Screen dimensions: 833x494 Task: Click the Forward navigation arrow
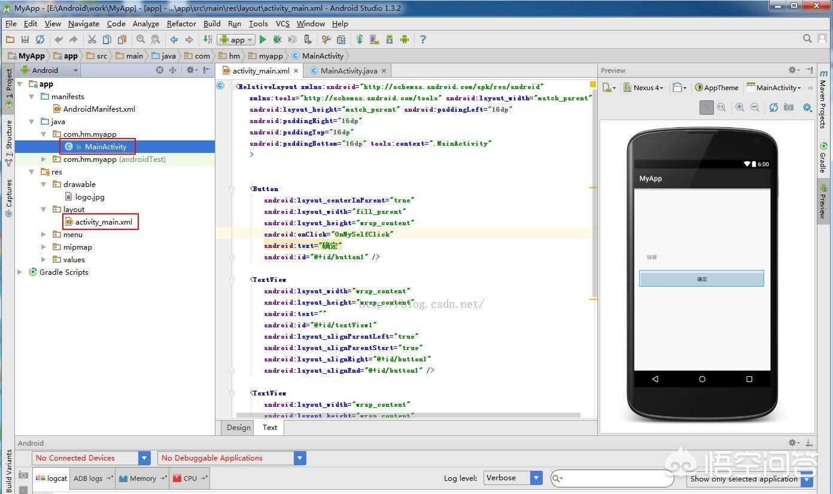pos(189,39)
